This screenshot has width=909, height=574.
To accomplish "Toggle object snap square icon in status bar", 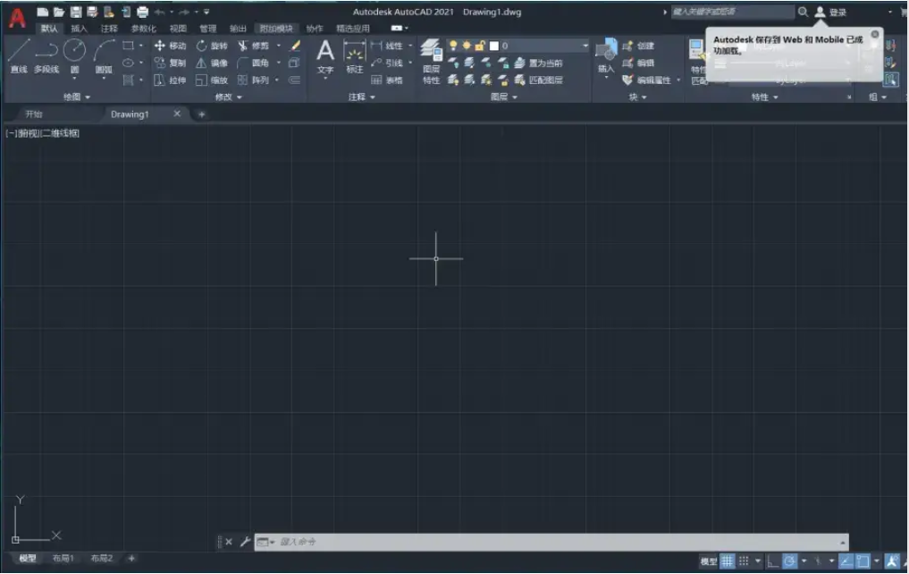I will pos(863,561).
